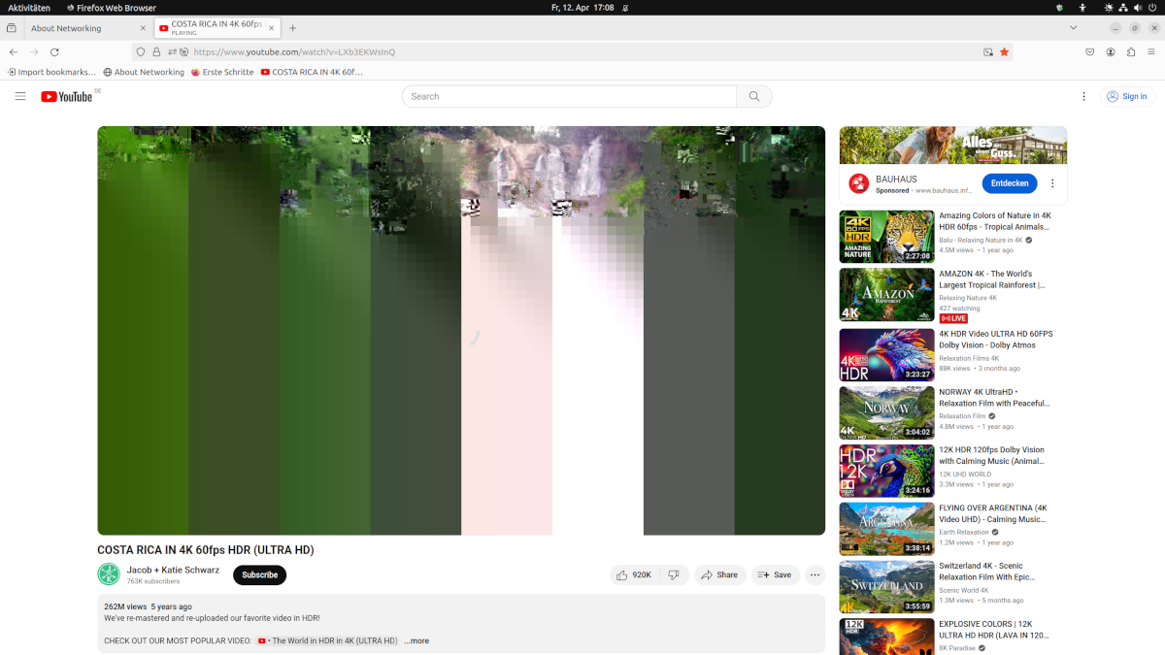Screen dimensions: 1165x655
Task: Open the Firefox account icon
Action: [x=1110, y=51]
